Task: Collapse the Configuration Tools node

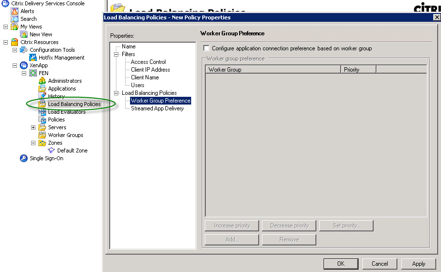Action: point(15,50)
